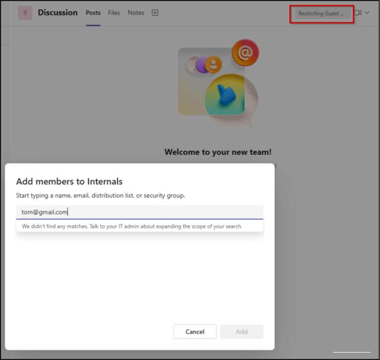Click the Discussion channel avatar icon
Viewport: 380px width, 360px height.
click(x=25, y=12)
